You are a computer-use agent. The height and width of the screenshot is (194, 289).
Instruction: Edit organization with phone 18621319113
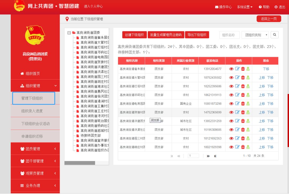pos(237,95)
